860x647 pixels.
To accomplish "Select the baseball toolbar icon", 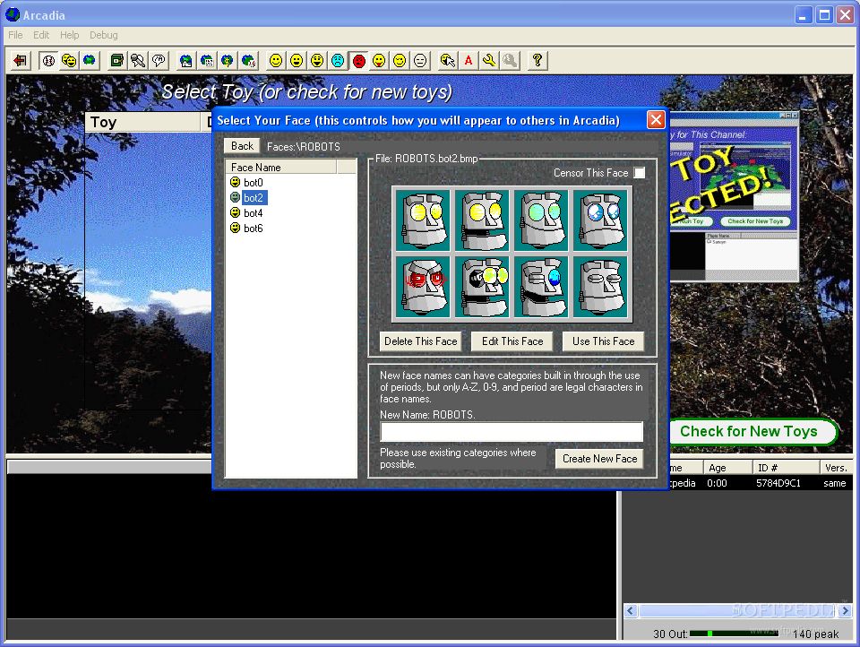I will (x=48, y=60).
